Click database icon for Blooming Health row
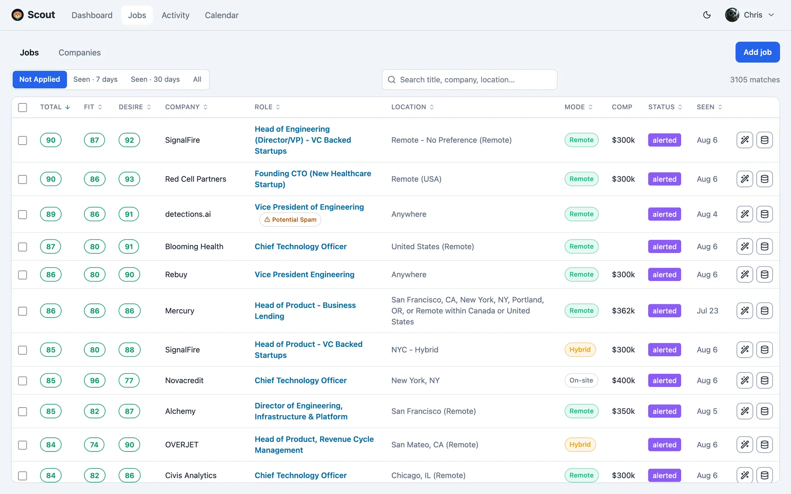The width and height of the screenshot is (791, 494). pyautogui.click(x=765, y=246)
